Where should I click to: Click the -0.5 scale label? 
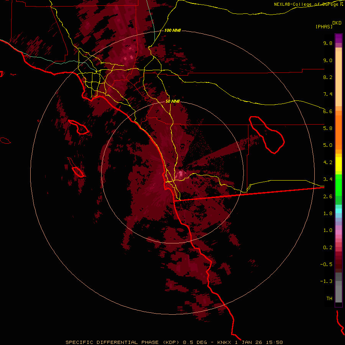(326, 264)
